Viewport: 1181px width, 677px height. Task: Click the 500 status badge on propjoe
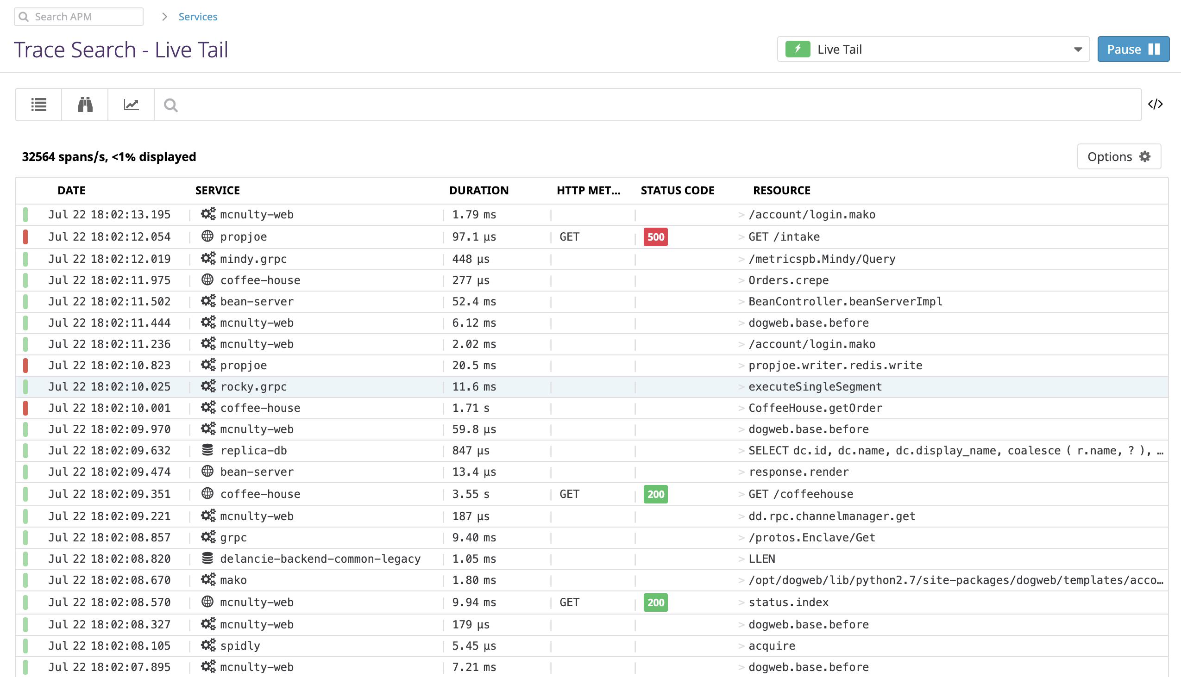tap(655, 236)
